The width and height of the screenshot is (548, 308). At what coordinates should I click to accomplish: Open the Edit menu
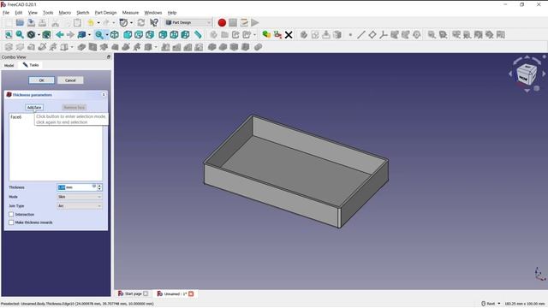[19, 13]
